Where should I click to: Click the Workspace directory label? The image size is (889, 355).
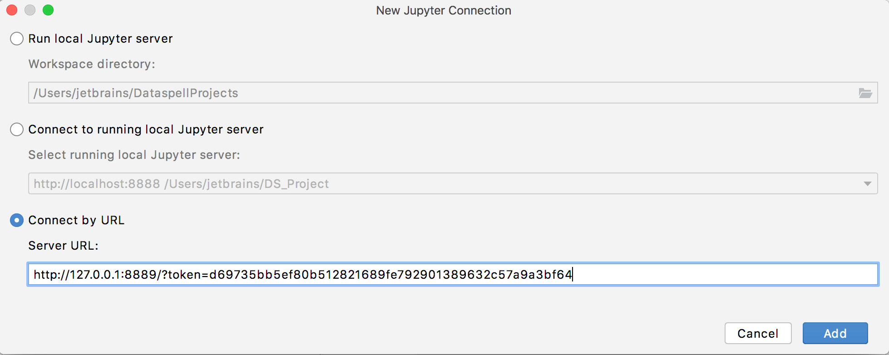coord(92,64)
